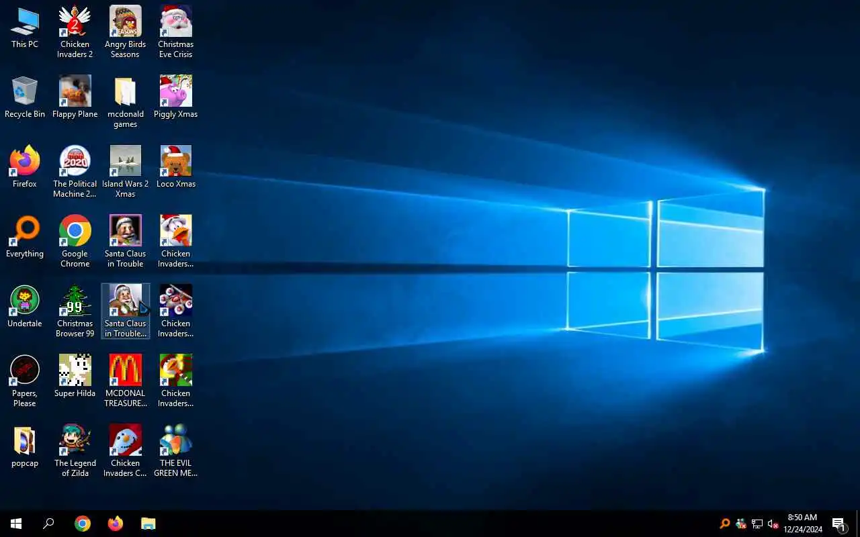Viewport: 860px width, 537px height.
Task: Open the Recycle Bin icon
Action: 25,97
